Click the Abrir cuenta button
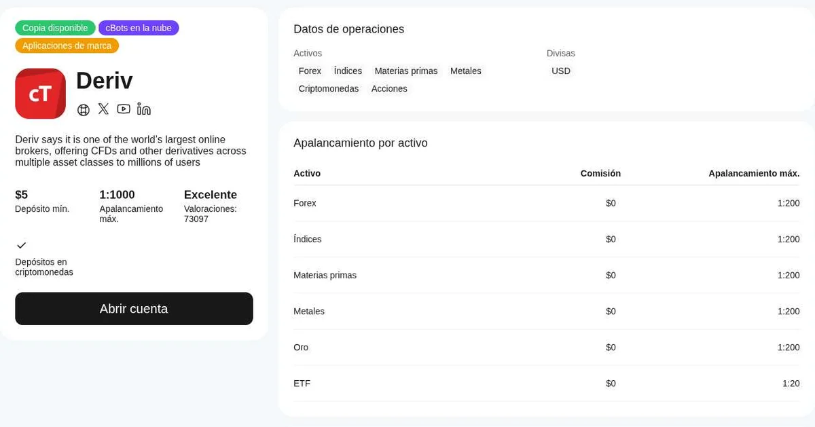 coord(134,309)
